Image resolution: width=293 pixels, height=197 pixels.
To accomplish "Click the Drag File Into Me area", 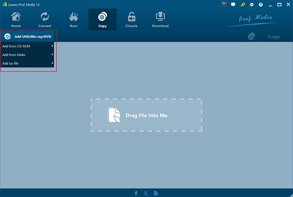I will (146, 115).
